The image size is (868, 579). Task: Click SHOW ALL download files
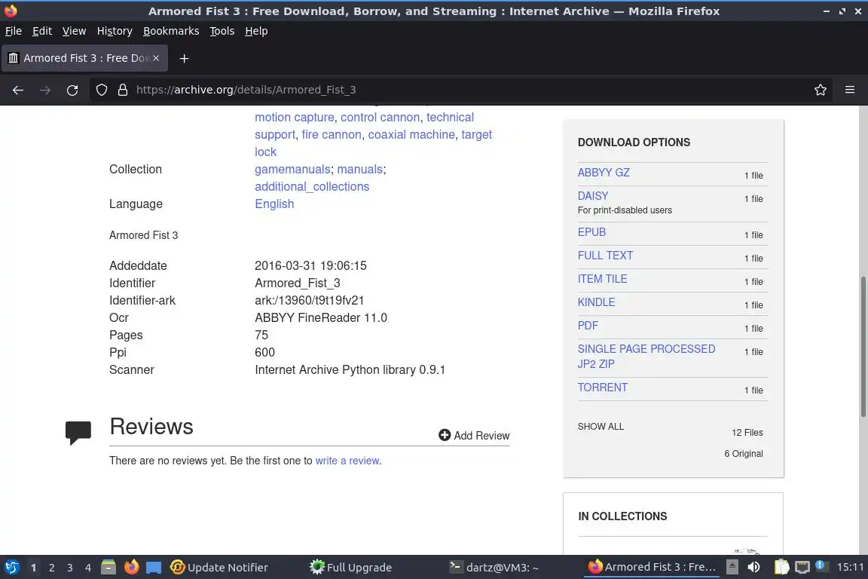601,427
